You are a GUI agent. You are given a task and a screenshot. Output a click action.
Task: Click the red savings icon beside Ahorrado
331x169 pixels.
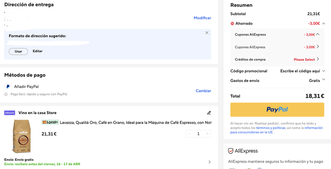coord(232,23)
